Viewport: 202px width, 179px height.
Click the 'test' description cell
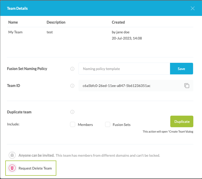point(50,32)
